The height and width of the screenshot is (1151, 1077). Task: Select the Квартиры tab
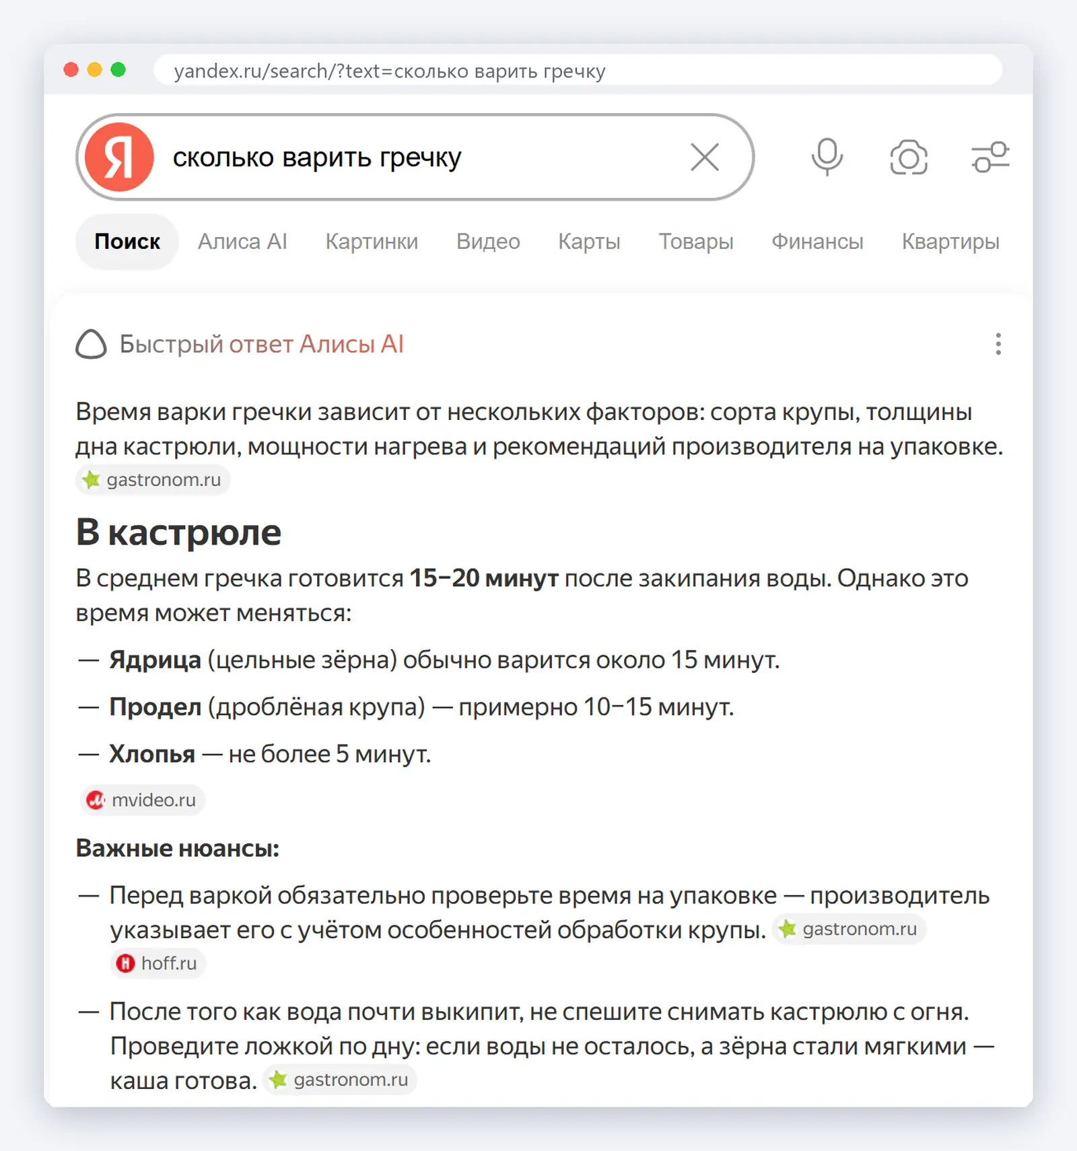pos(950,242)
